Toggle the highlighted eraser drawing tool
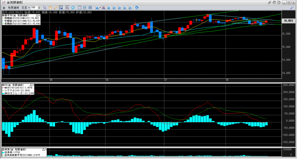The width and height of the screenshot is (297, 159). click(61, 8)
